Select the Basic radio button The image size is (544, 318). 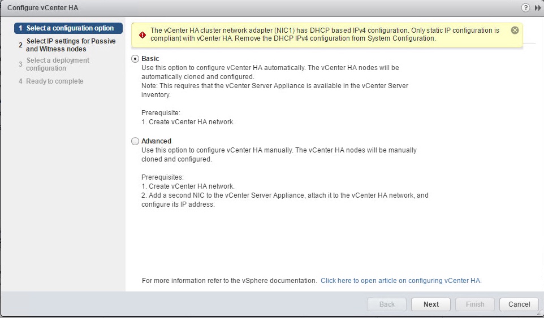click(x=135, y=59)
